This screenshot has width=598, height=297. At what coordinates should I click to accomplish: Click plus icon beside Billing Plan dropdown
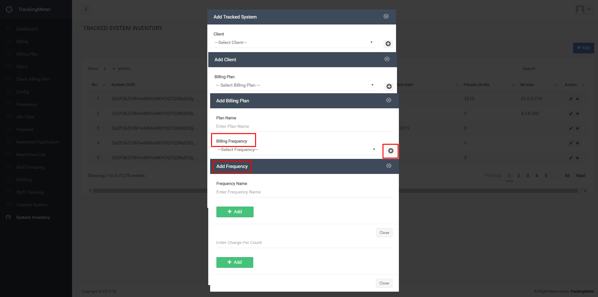pos(389,86)
